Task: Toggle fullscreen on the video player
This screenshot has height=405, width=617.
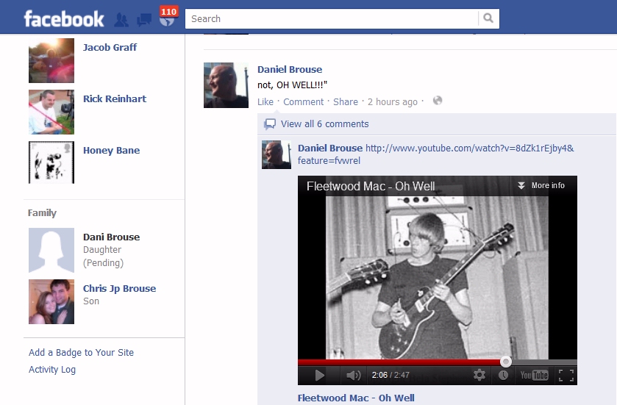Action: pyautogui.click(x=566, y=375)
